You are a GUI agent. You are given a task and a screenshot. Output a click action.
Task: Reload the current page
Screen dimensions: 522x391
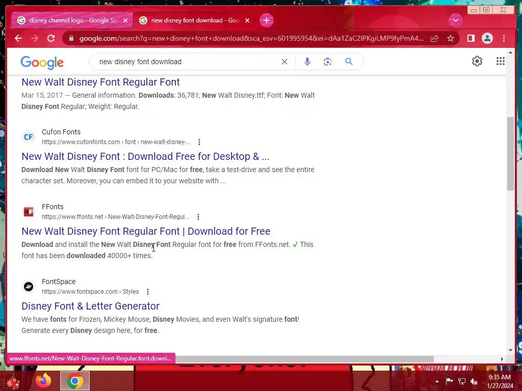pyautogui.click(x=51, y=38)
